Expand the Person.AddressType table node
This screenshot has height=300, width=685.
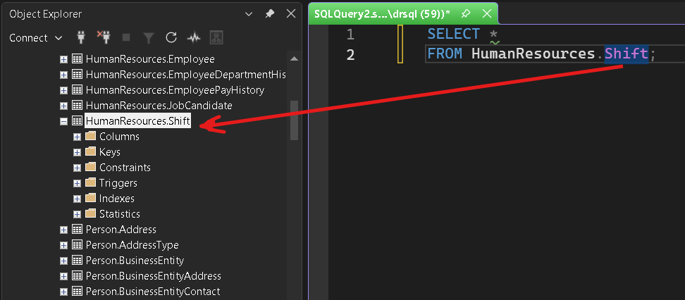(64, 245)
